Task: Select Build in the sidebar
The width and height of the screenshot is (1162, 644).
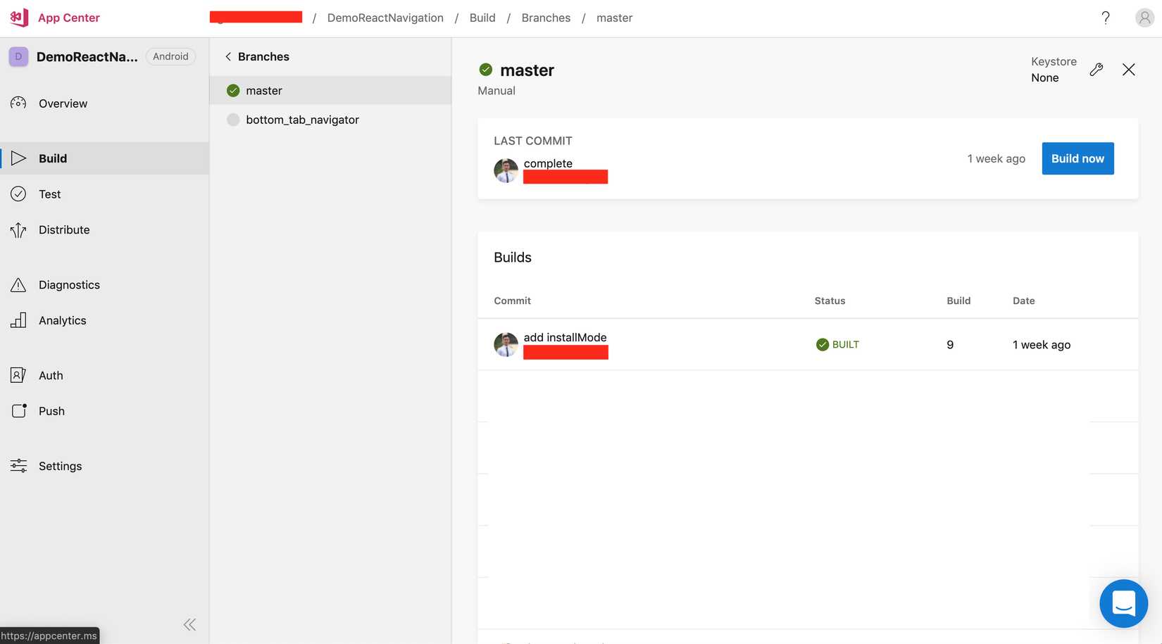Action: [104, 158]
